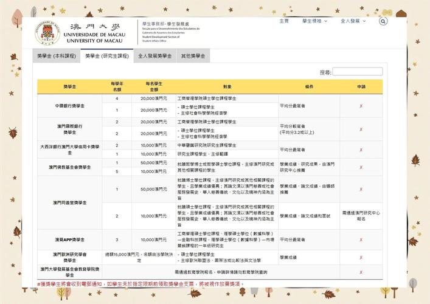Sort by 對象 column header
The width and height of the screenshot is (430, 304).
pos(227,86)
